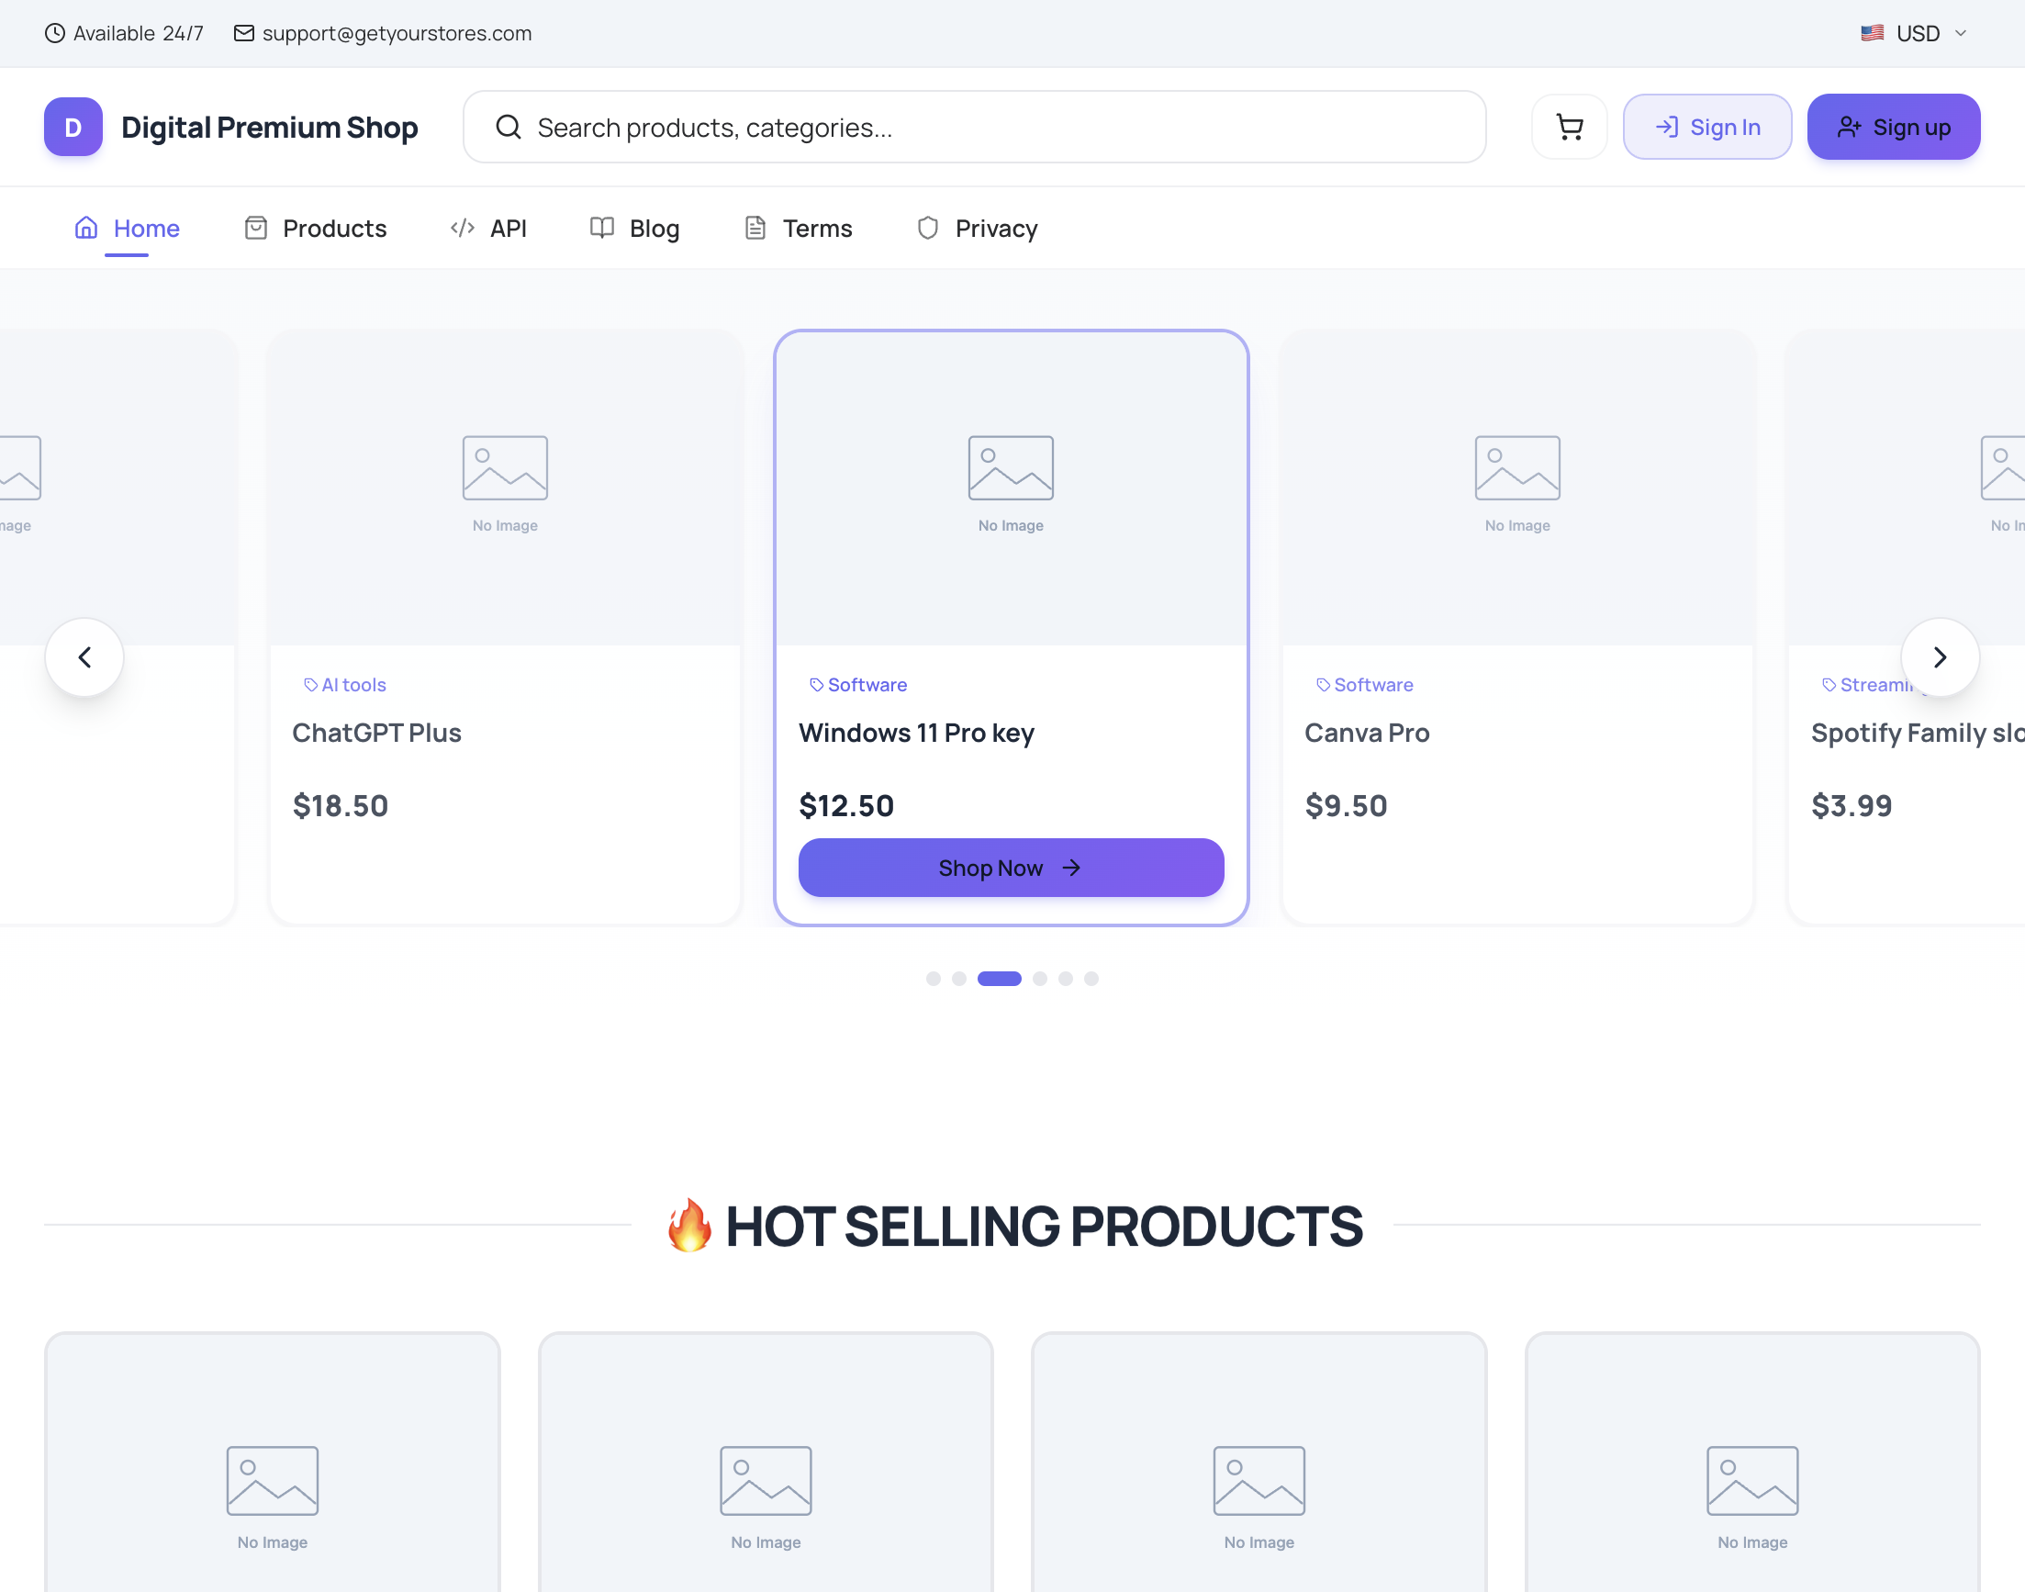Click Canva Pro image placeholder

tap(1517, 488)
